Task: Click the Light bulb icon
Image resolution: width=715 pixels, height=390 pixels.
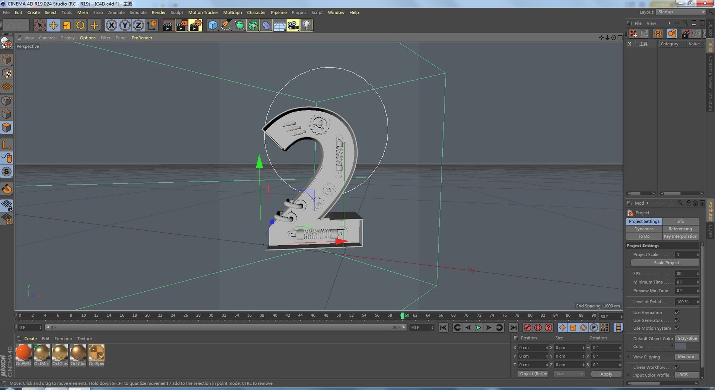Action: [x=306, y=25]
